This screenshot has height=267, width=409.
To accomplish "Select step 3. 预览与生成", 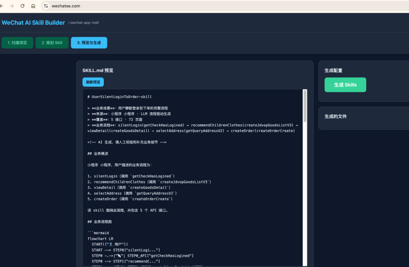I will pyautogui.click(x=89, y=43).
